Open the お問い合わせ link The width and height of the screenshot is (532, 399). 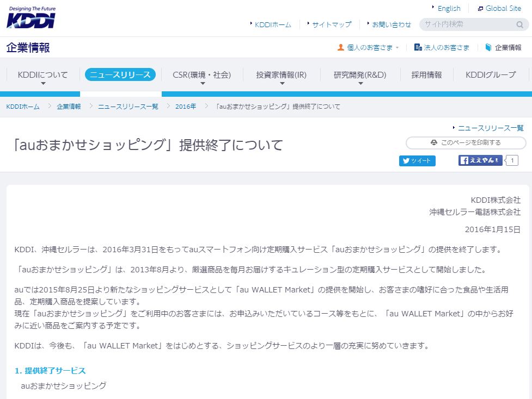pos(391,24)
